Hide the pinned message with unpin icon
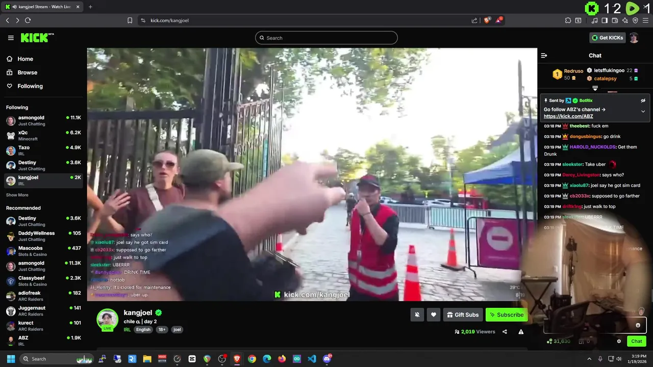This screenshot has height=367, width=653. click(x=643, y=100)
